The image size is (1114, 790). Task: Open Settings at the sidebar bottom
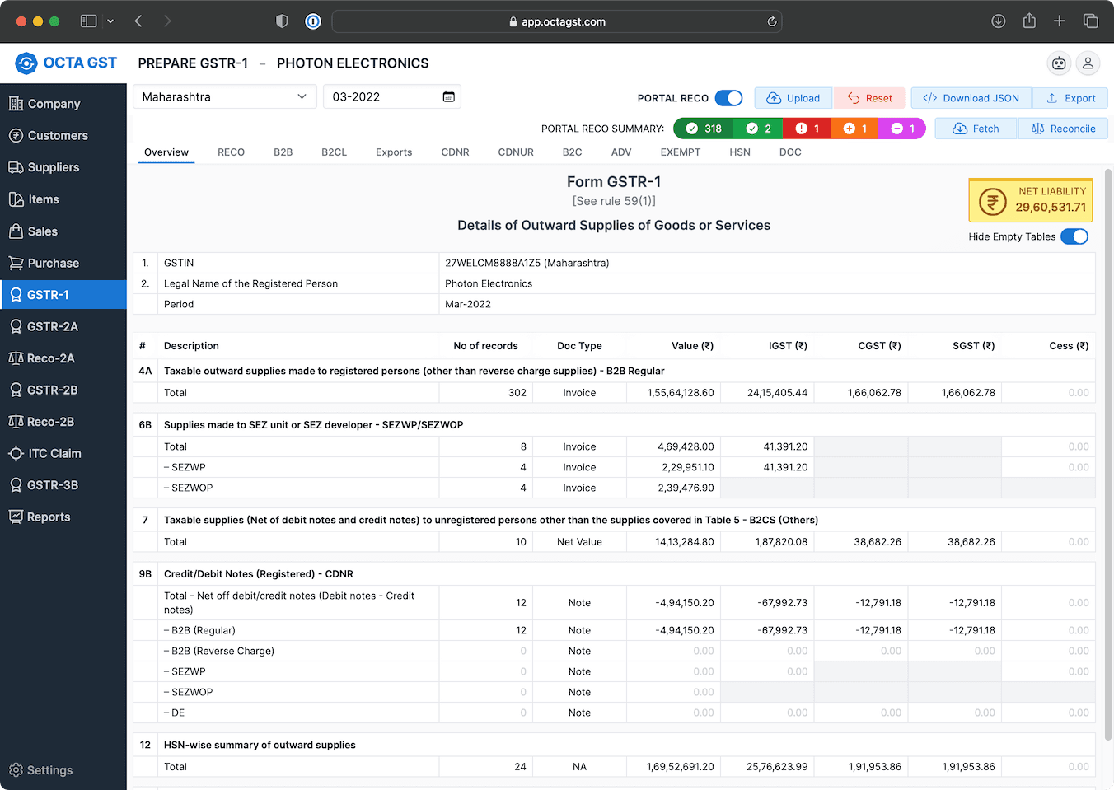[63, 770]
